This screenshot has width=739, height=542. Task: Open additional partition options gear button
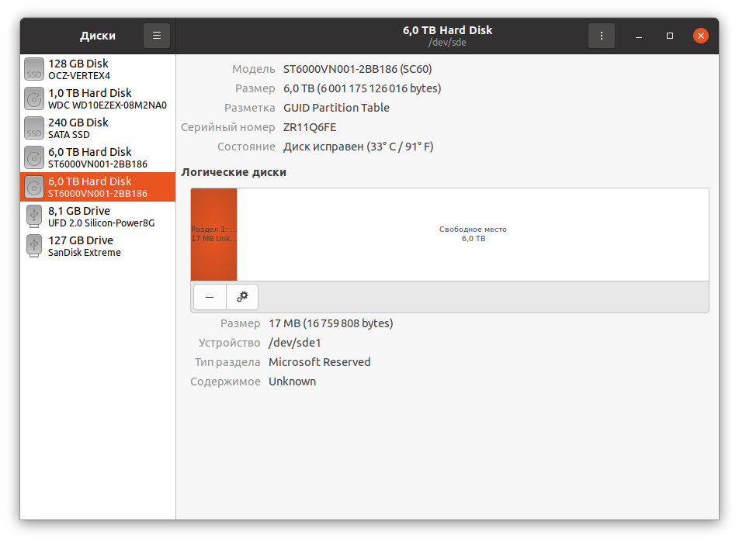click(242, 297)
